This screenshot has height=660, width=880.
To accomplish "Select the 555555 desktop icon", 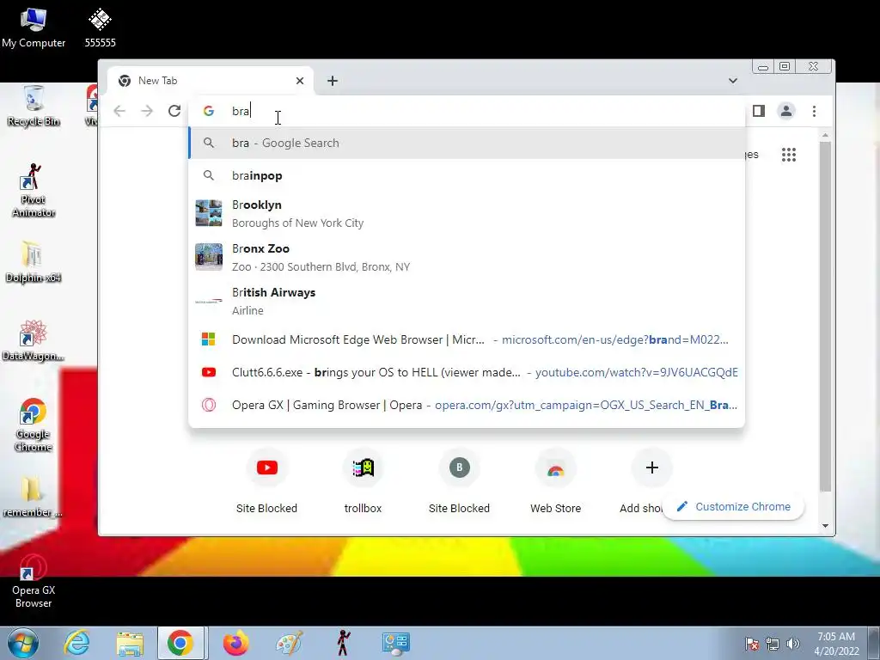I will [100, 27].
